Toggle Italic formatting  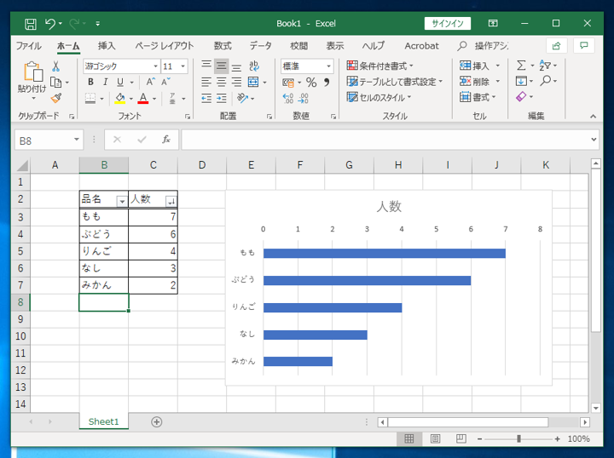(x=105, y=82)
